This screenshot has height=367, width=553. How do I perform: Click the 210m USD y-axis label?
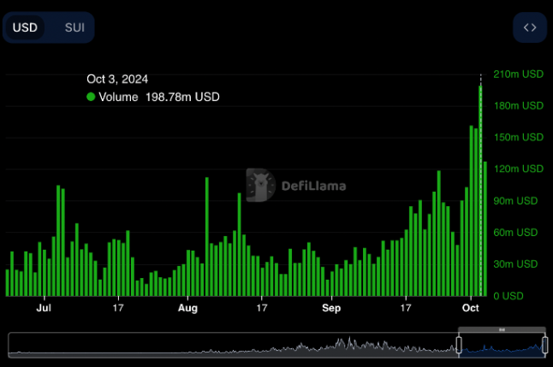pos(518,74)
